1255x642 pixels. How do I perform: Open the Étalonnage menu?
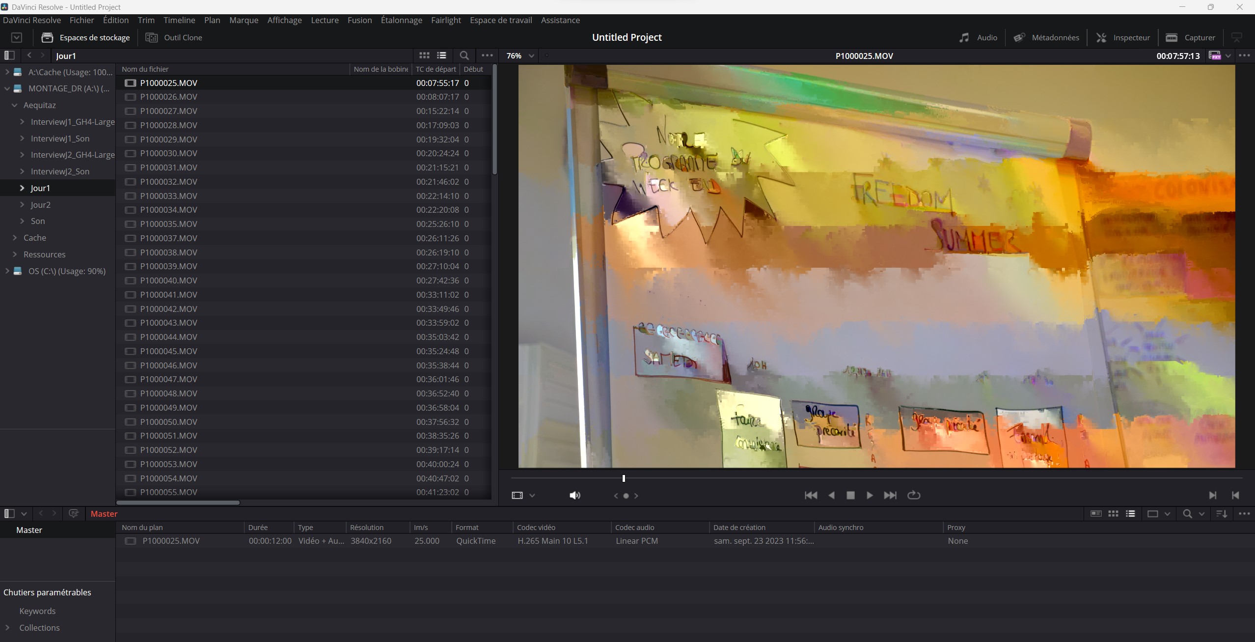[401, 20]
